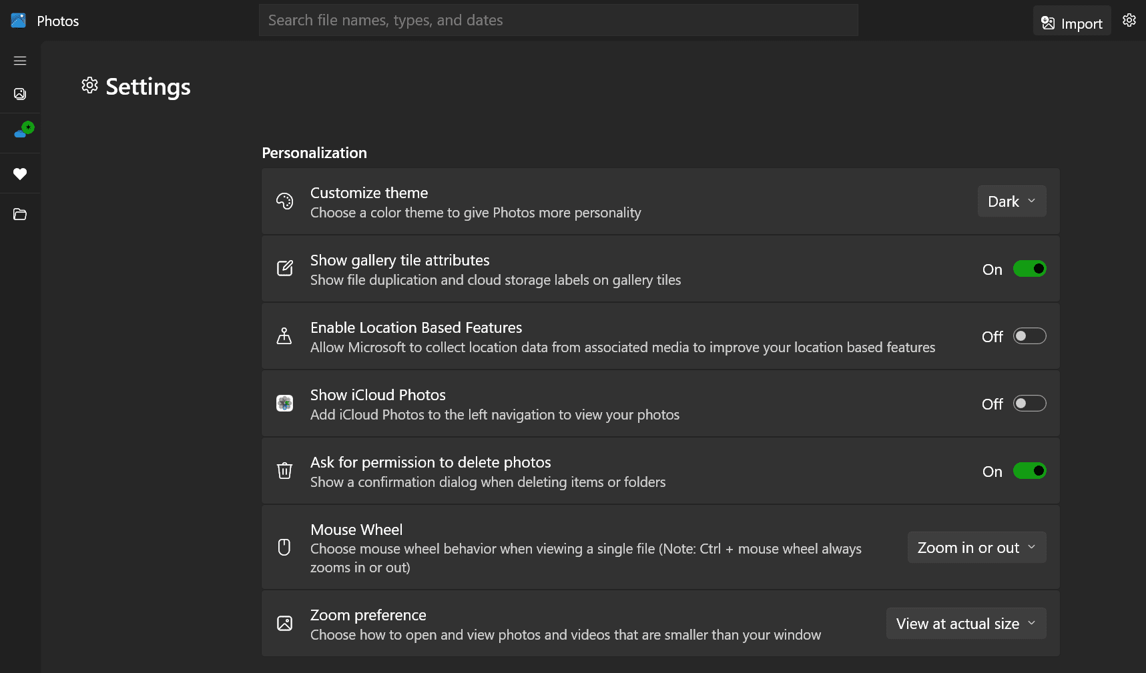This screenshot has height=673, width=1146.
Task: Click the Personalization section heading
Action: [314, 153]
